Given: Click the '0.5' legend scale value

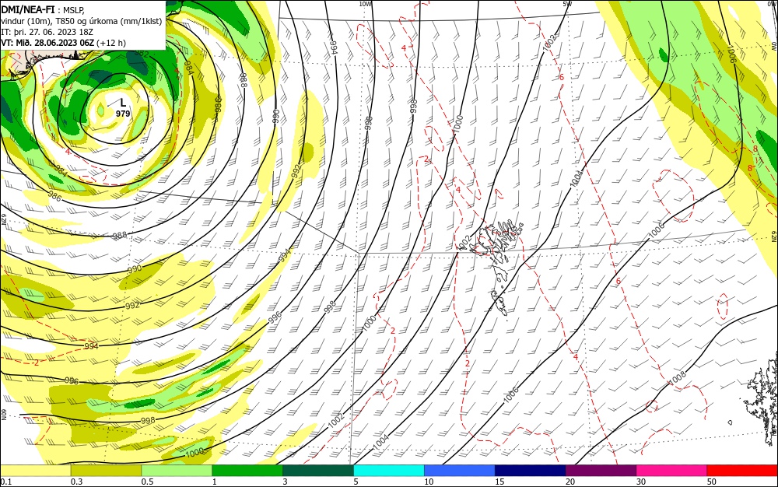Looking at the screenshot, I should click(147, 482).
